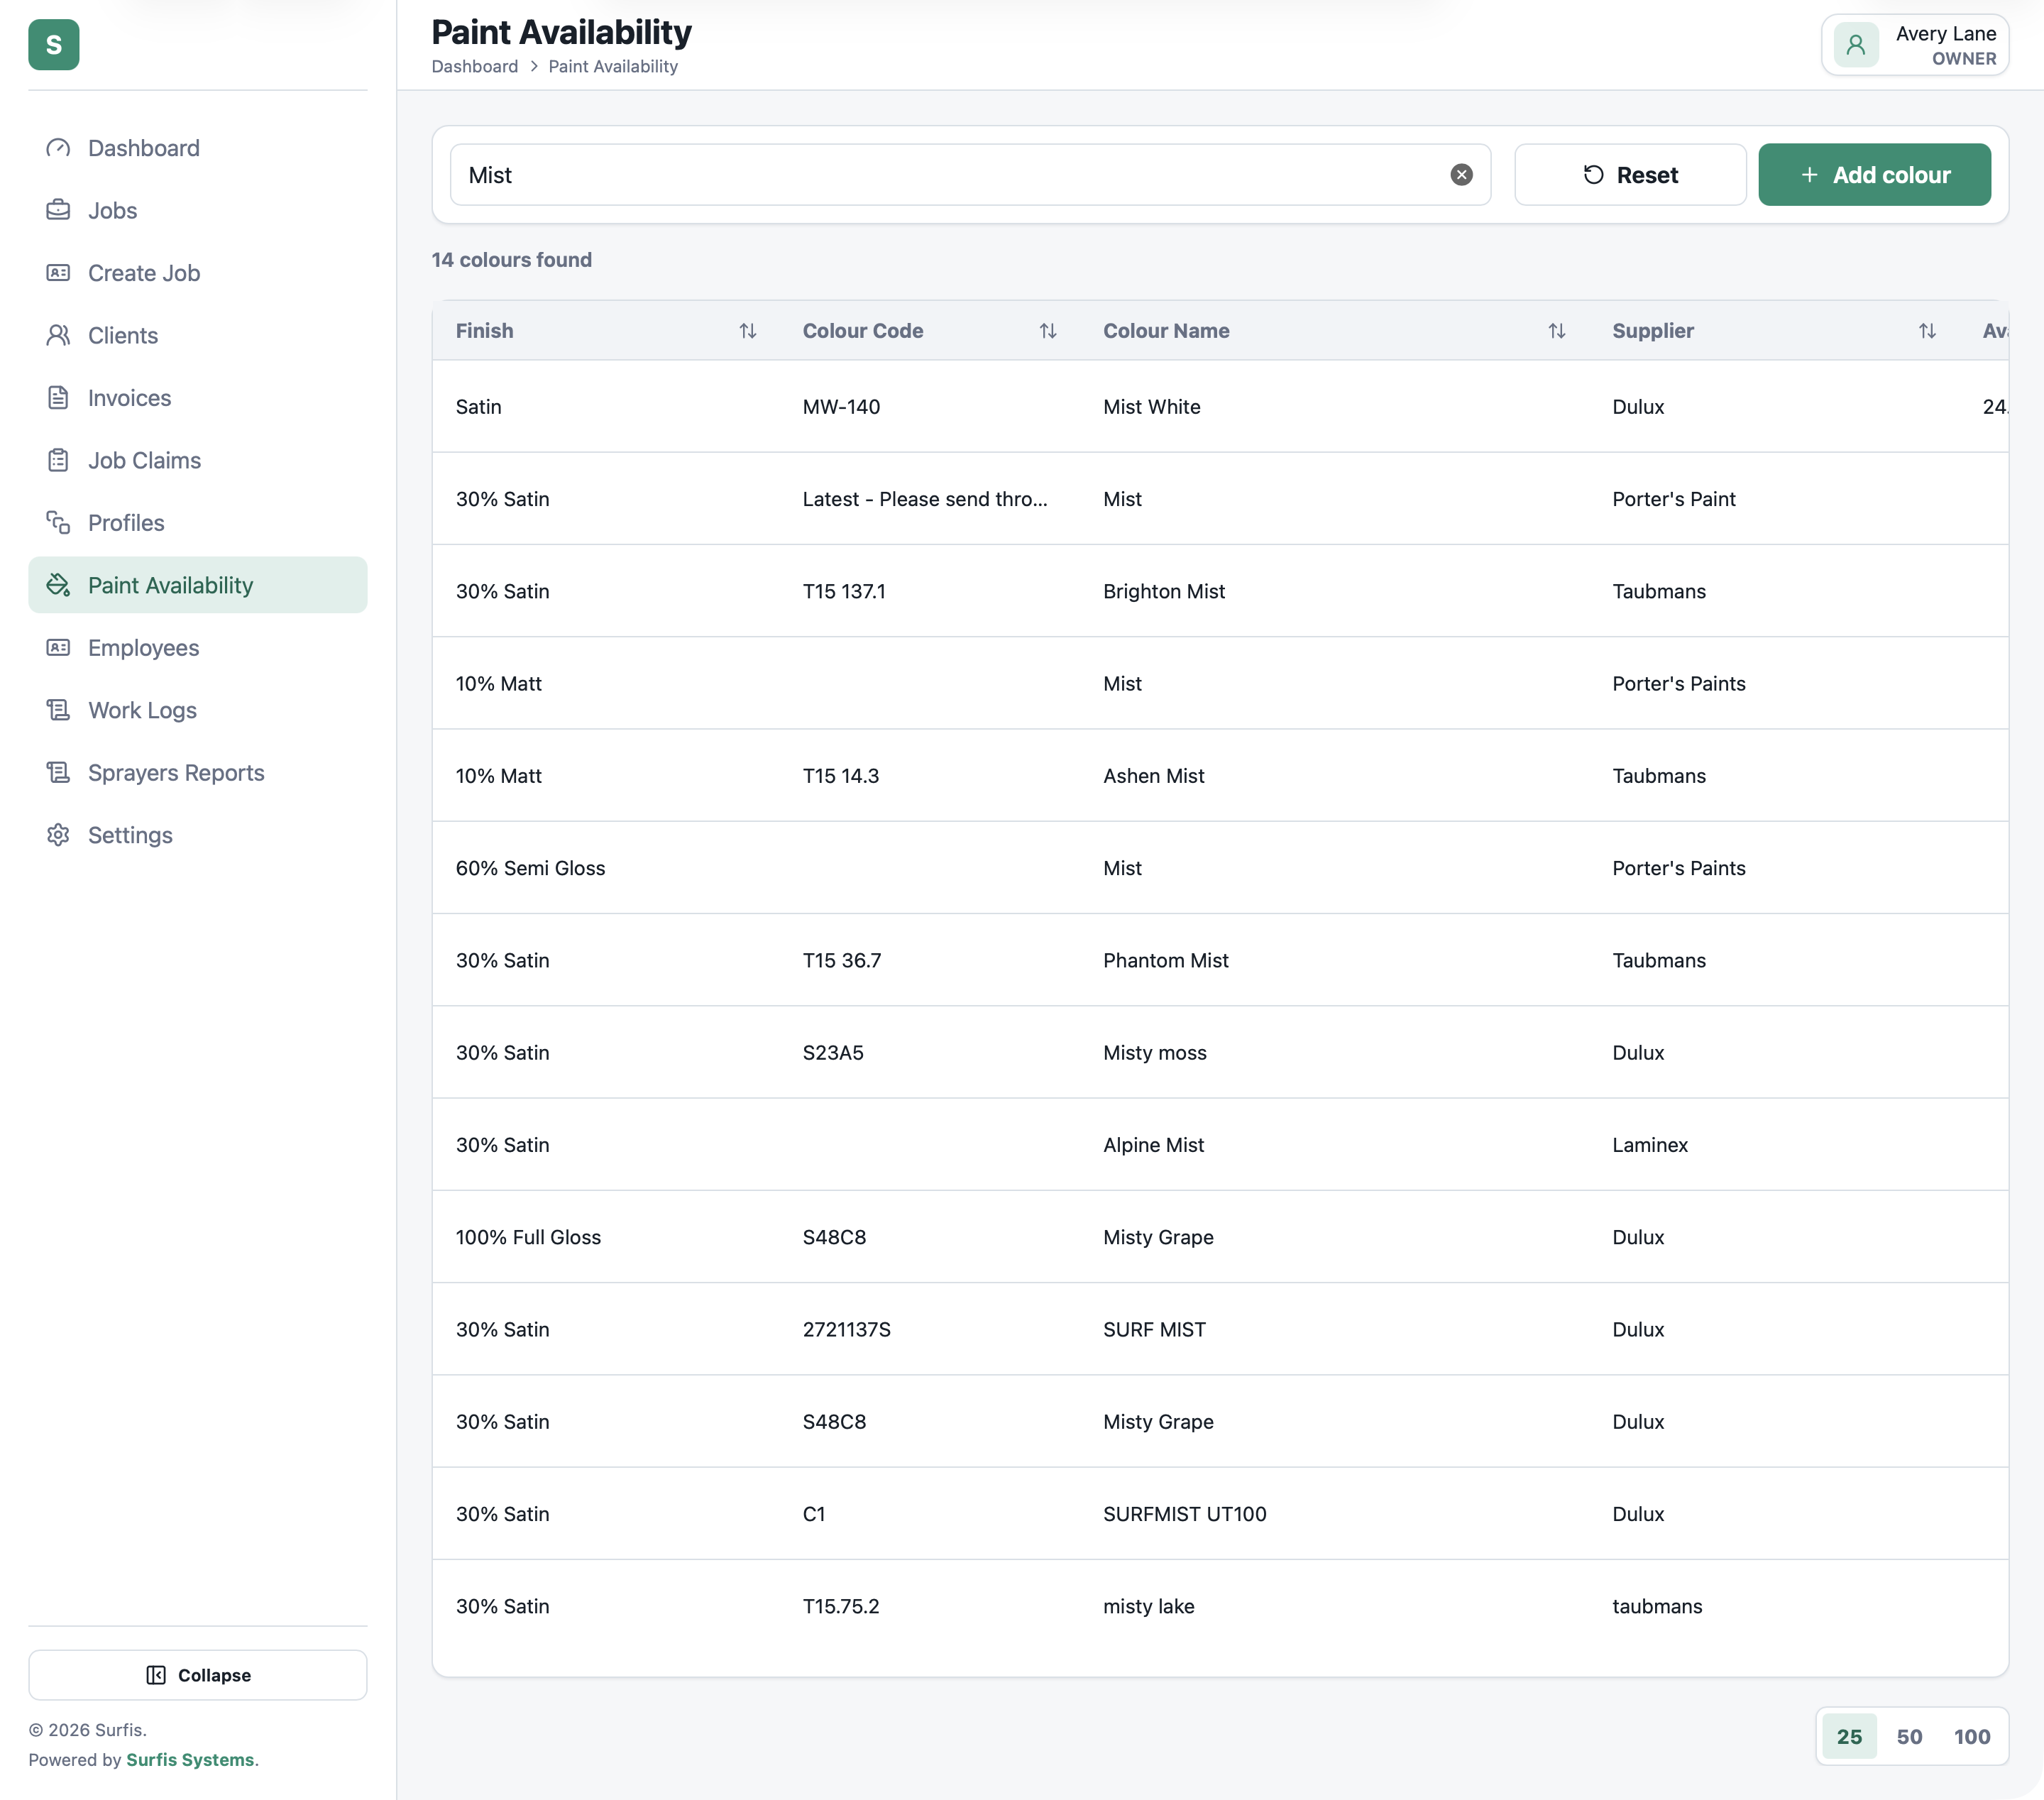Show 50 rows per page
The height and width of the screenshot is (1800, 2044).
1909,1737
